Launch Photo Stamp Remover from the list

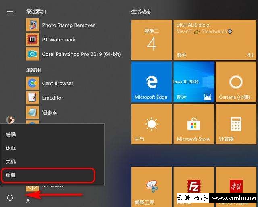tap(68, 25)
